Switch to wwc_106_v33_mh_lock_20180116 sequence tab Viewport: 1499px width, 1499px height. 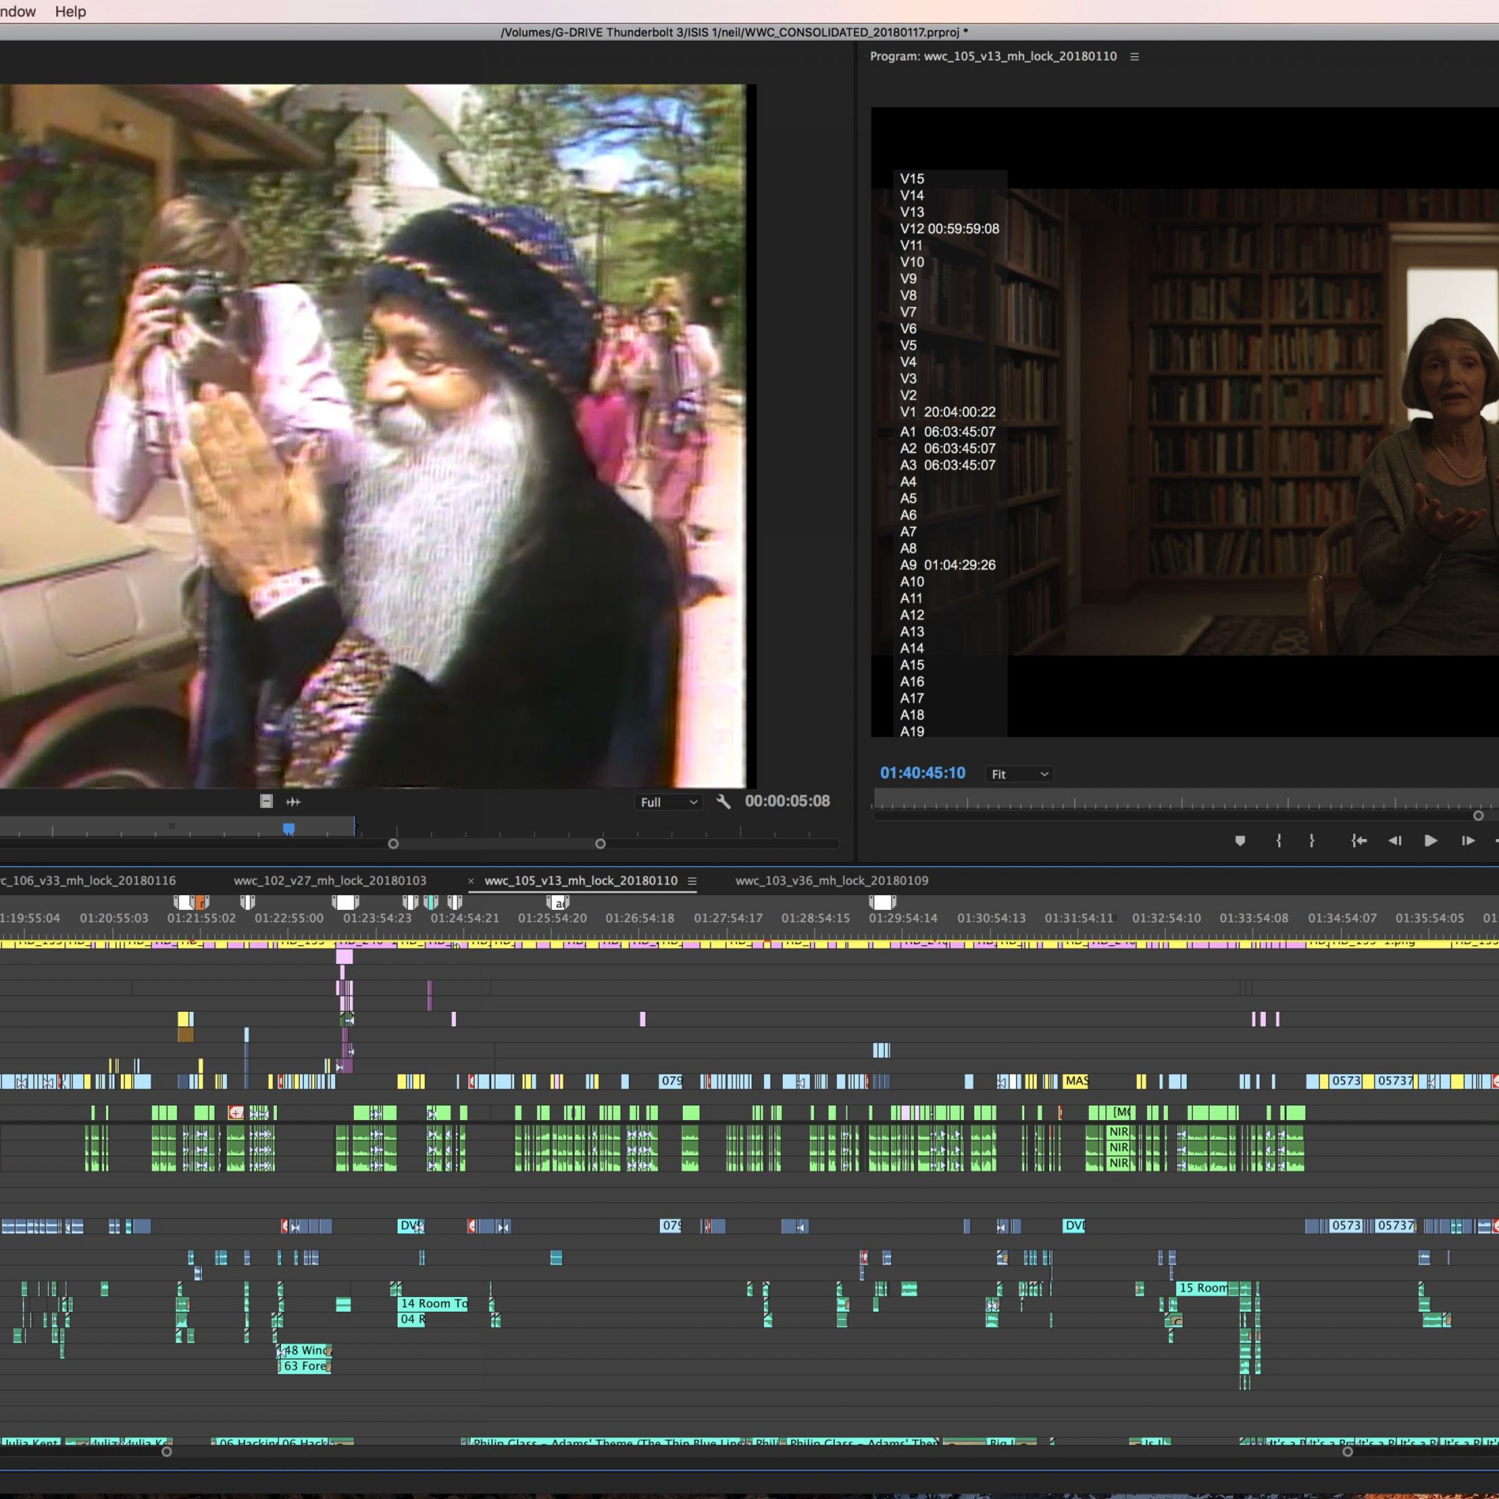[x=88, y=881]
